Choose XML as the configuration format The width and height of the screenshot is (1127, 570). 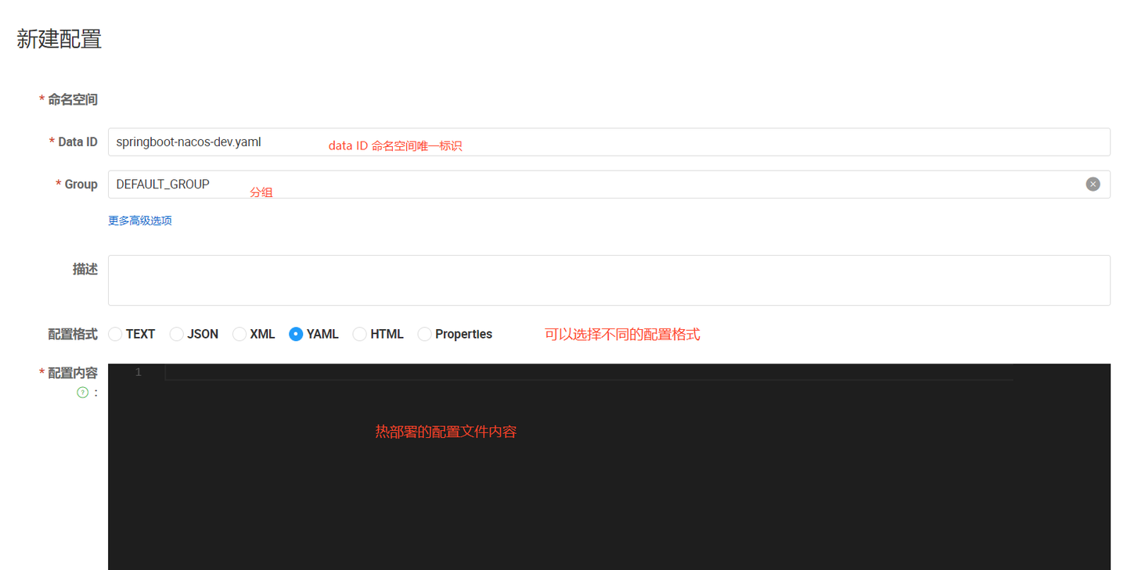coord(238,334)
